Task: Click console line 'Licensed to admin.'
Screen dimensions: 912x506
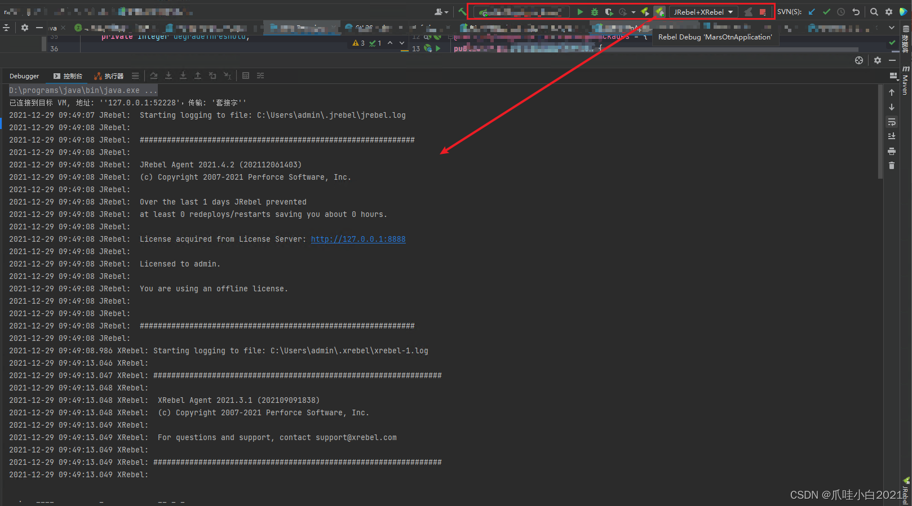Action: [180, 264]
